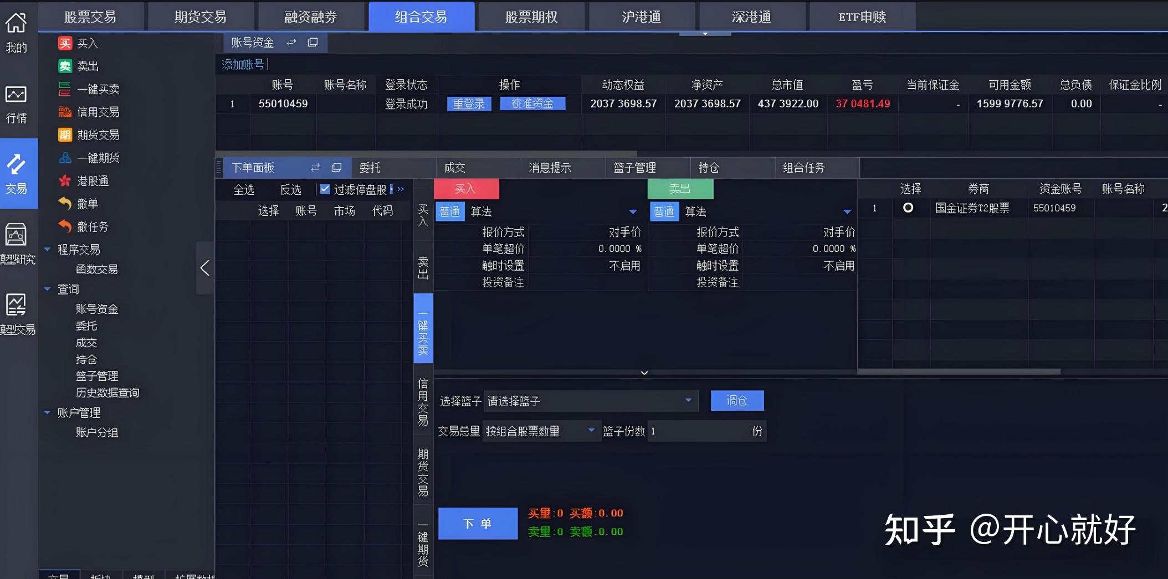Switch to the ETF申赎 tab

(x=861, y=17)
